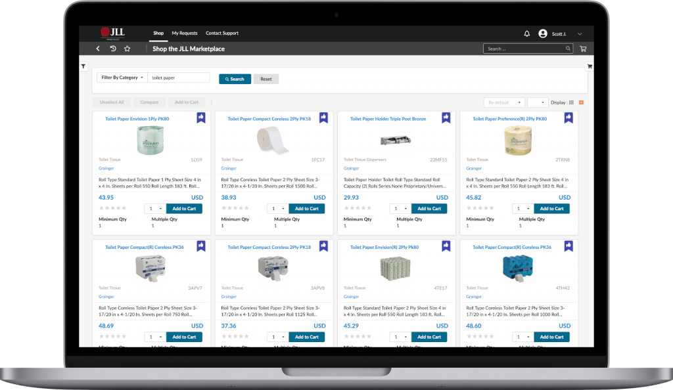
Task: Switch to list display view
Action: 571,102
